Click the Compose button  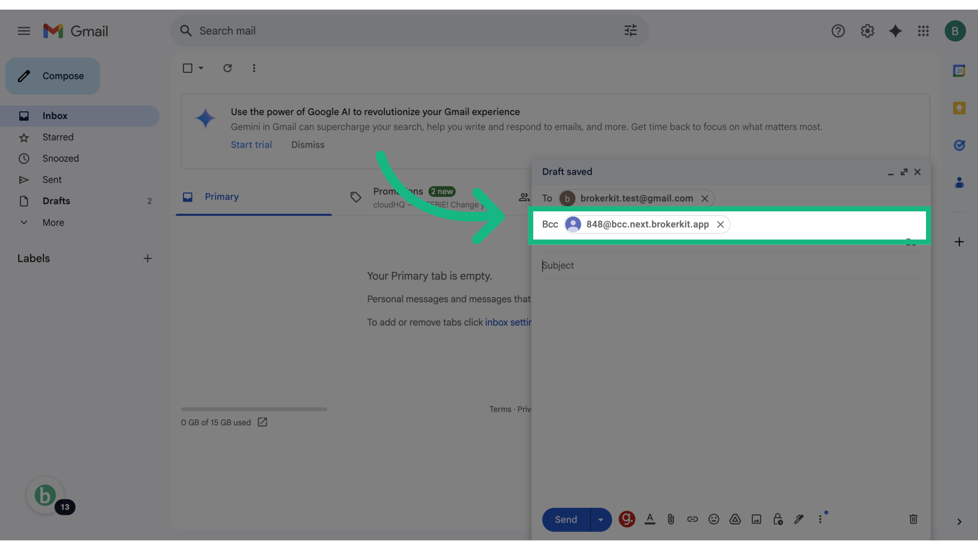pyautogui.click(x=53, y=76)
